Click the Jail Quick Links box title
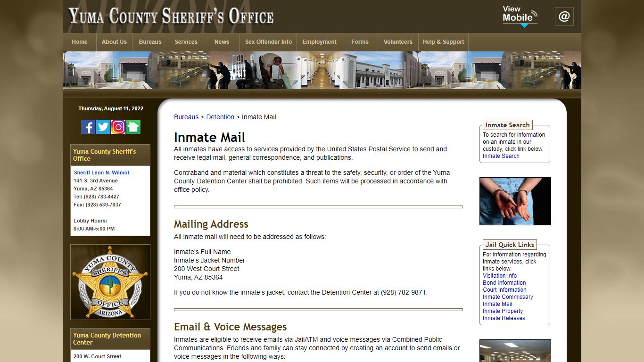 pyautogui.click(x=510, y=245)
